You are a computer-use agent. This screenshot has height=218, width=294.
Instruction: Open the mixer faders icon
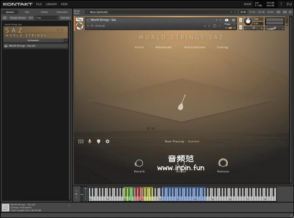point(81,141)
